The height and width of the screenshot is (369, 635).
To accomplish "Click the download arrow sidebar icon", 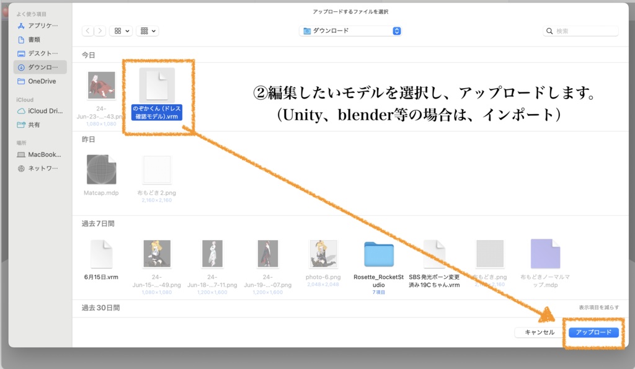I will [x=21, y=67].
